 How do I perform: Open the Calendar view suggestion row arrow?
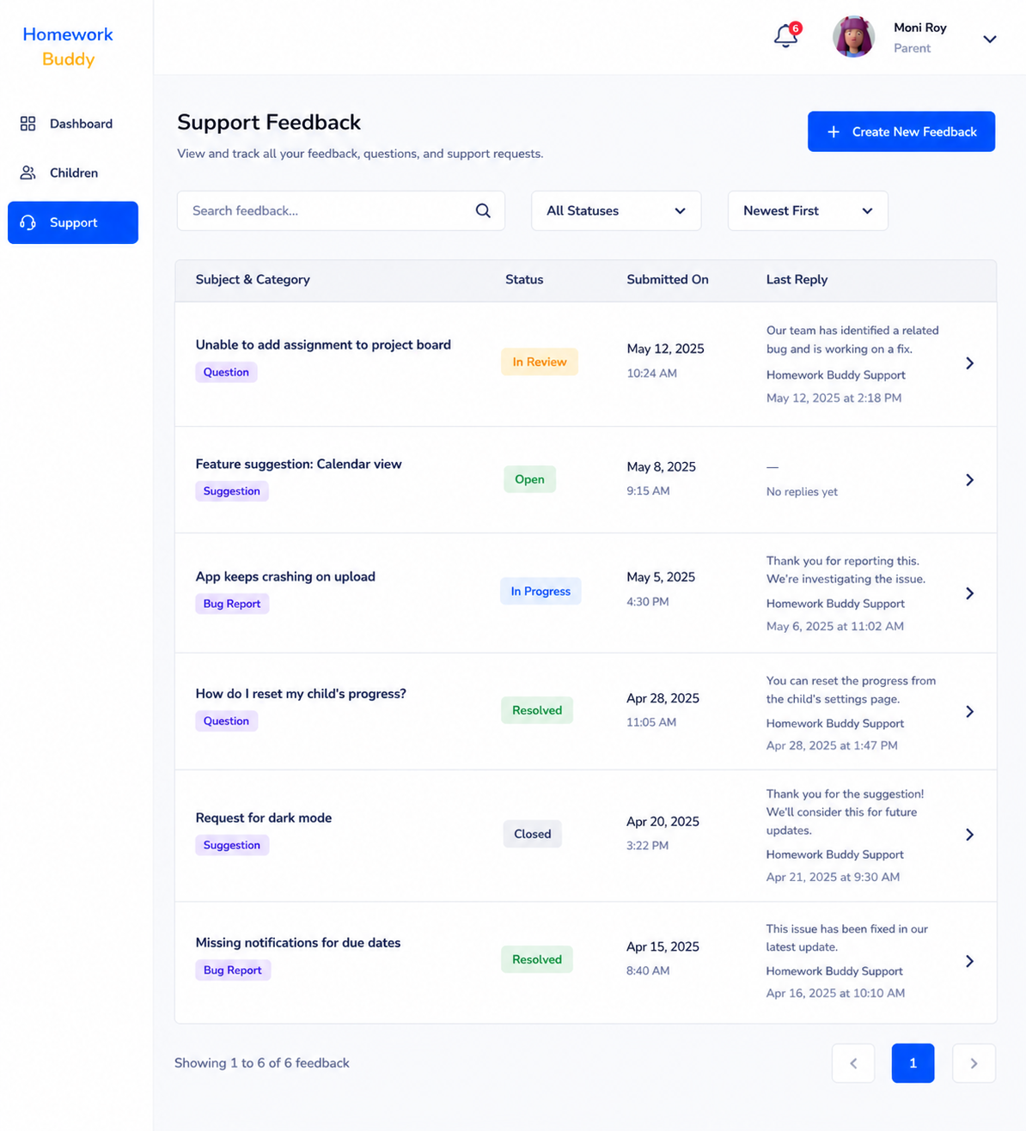(969, 480)
